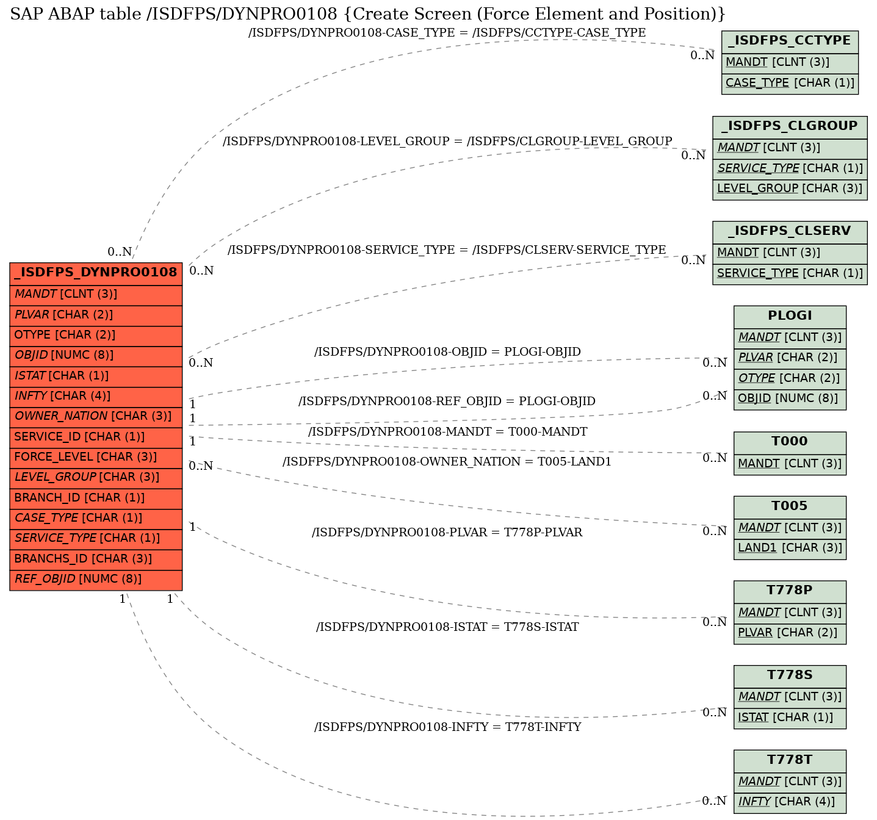Open the PLOGI table header
The height and width of the screenshot is (820, 877).
click(790, 316)
